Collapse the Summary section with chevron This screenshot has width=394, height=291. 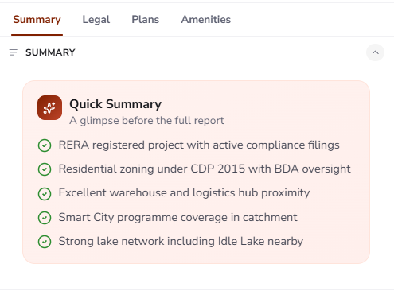tap(375, 52)
